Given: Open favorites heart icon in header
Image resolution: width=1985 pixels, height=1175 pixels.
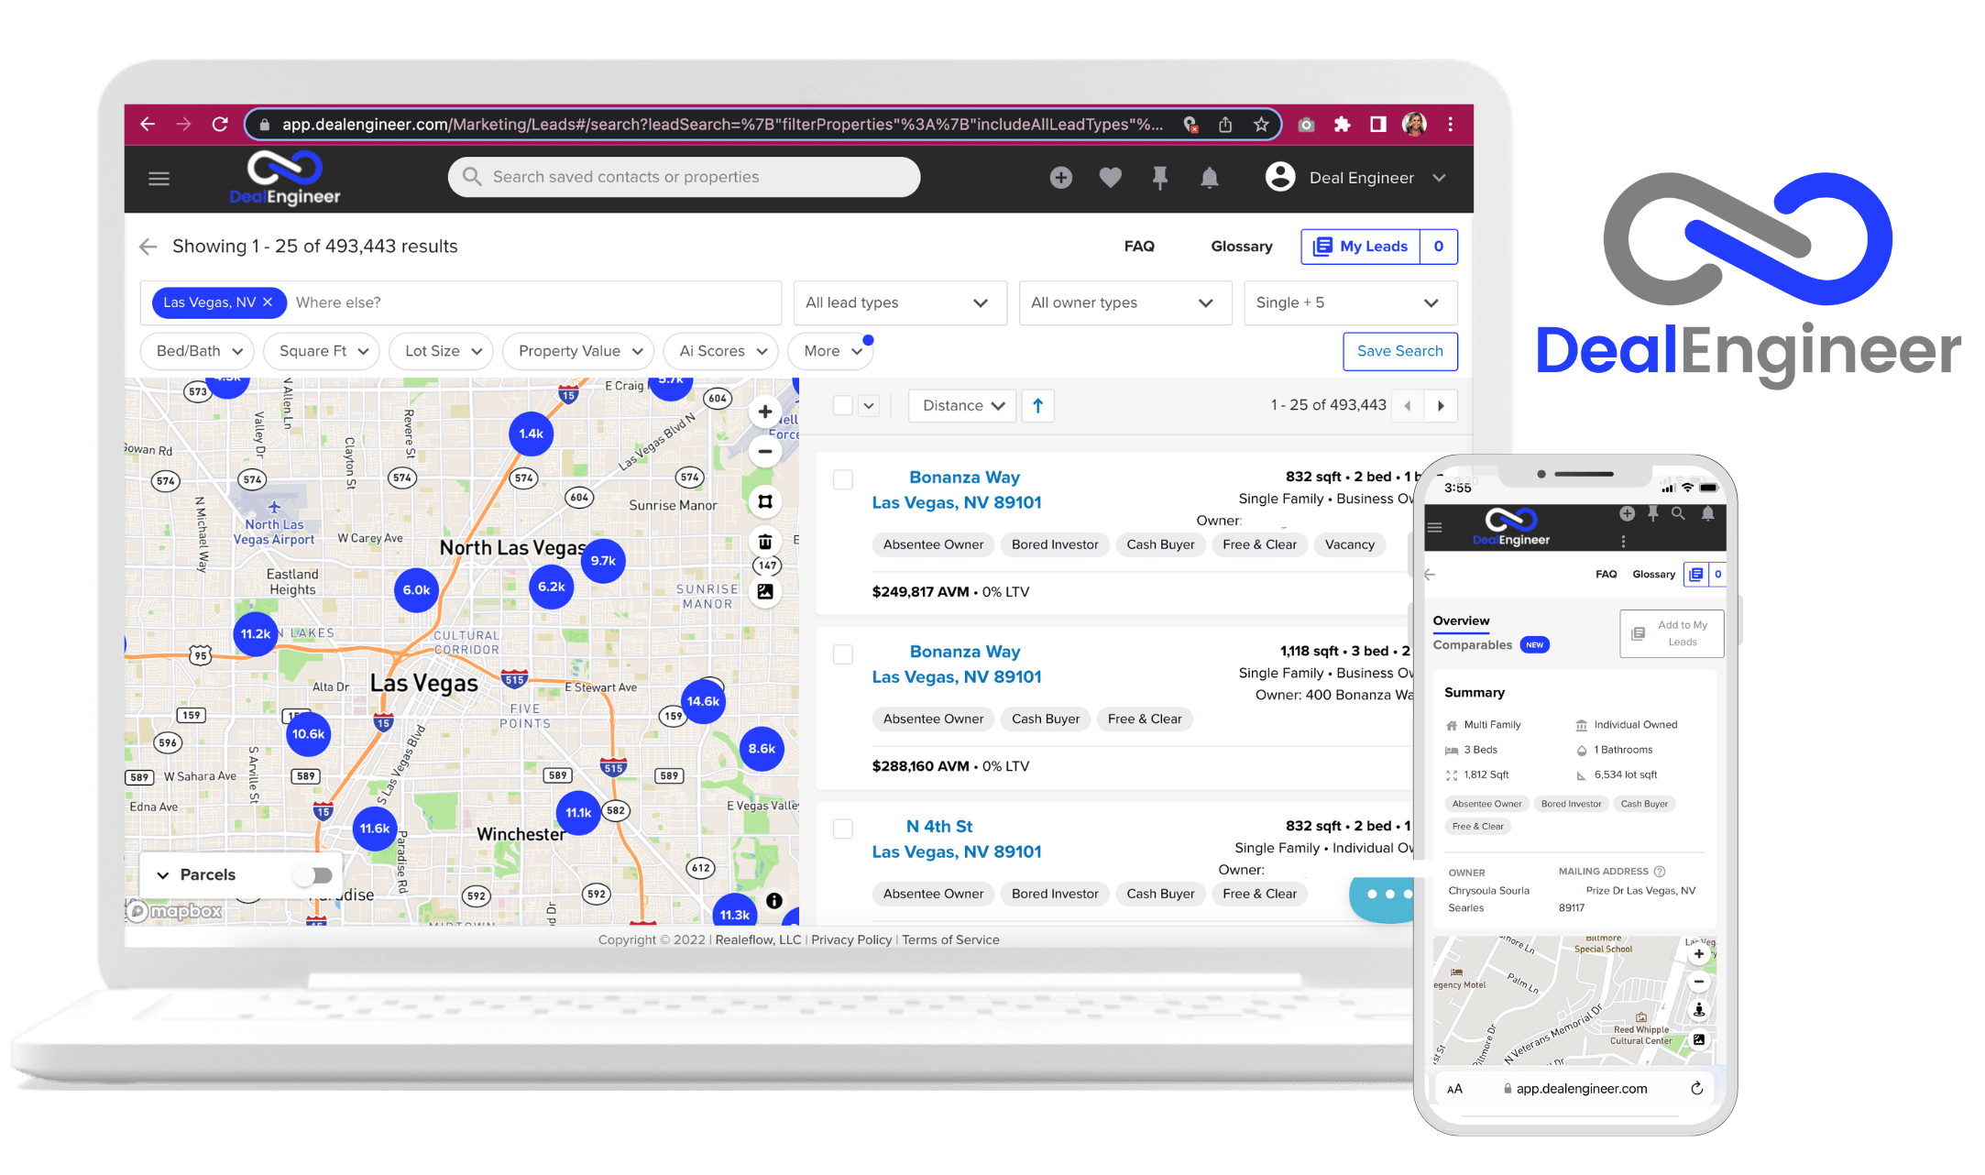Looking at the screenshot, I should [x=1110, y=178].
